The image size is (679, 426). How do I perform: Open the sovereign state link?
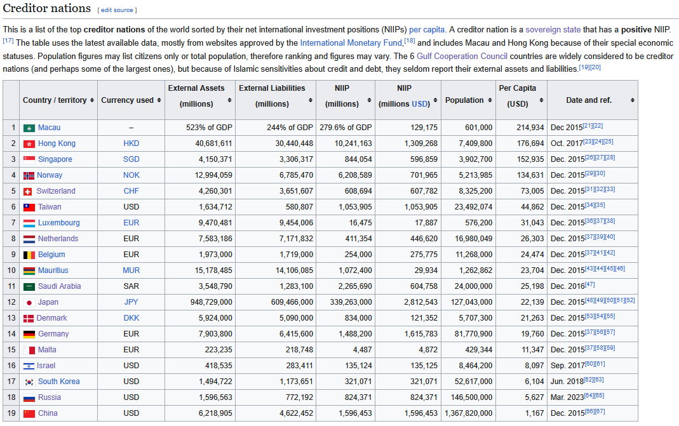click(553, 30)
